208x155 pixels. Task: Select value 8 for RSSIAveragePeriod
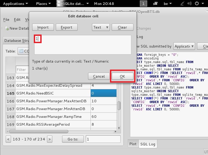point(103,125)
